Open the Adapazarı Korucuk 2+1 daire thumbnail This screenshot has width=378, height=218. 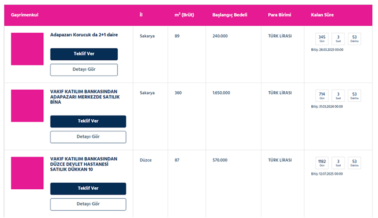coord(27,49)
